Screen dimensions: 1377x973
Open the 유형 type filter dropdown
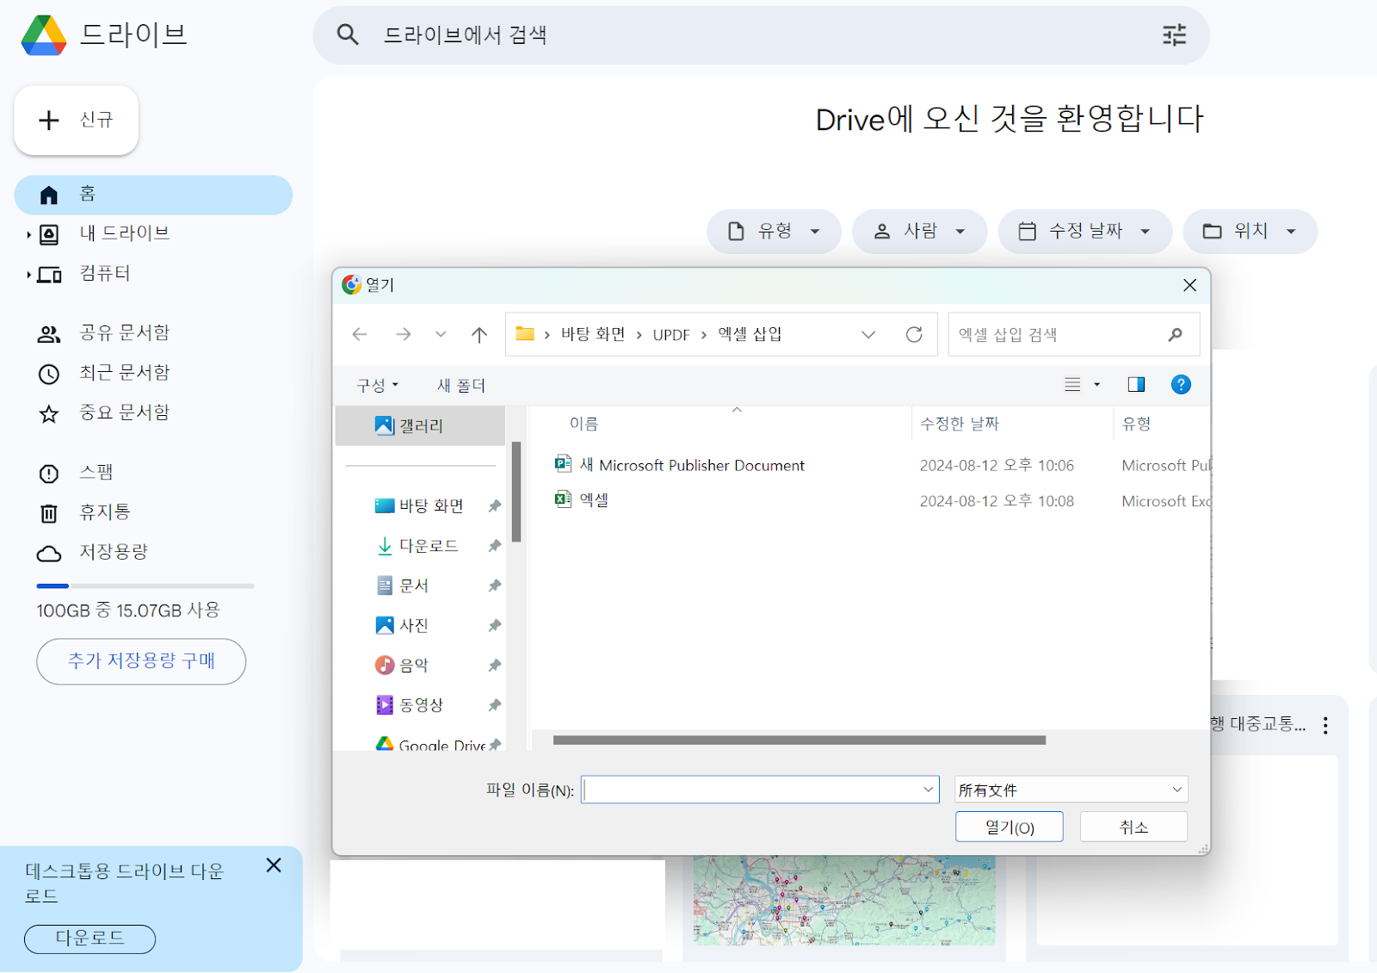pos(774,232)
